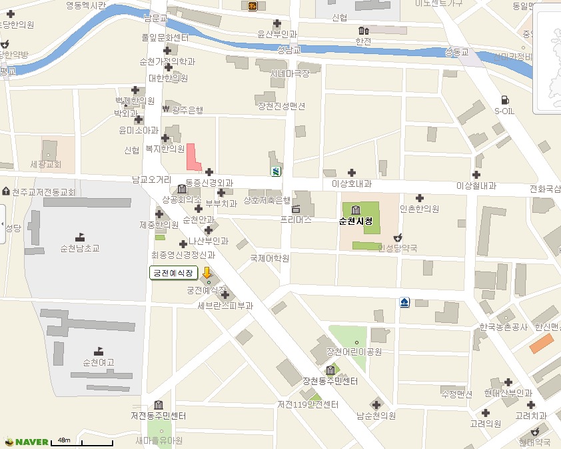The width and height of the screenshot is (561, 449).
Task: Click the 인성당약국 pharmacy icon
Action: pos(398,237)
